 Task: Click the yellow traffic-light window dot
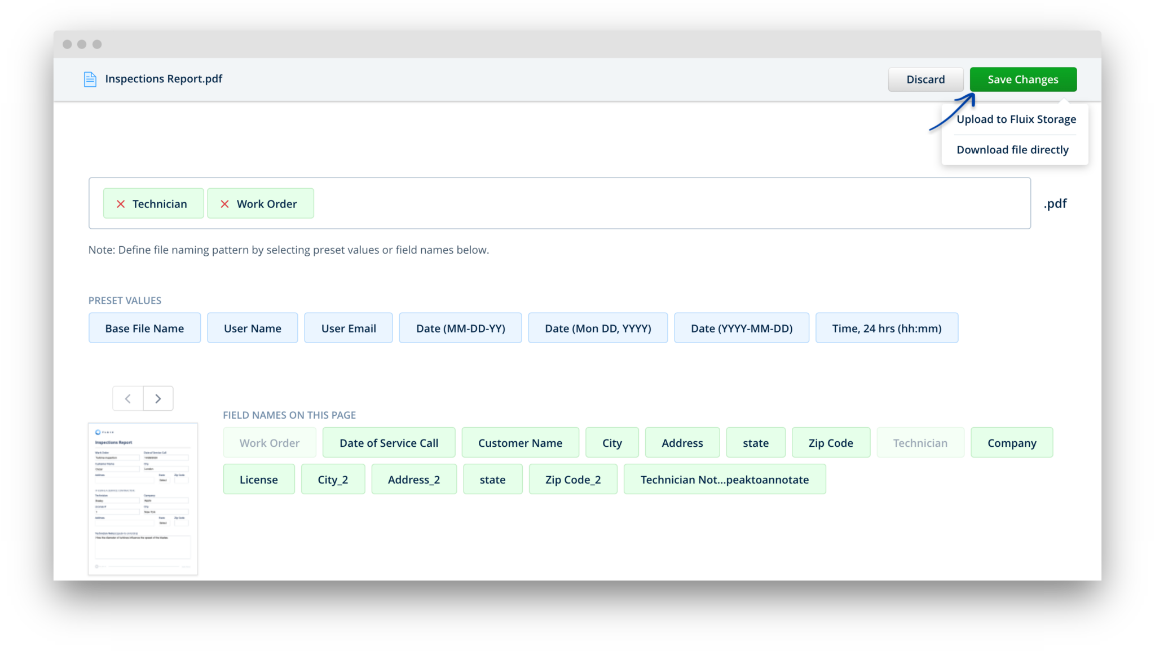point(82,44)
